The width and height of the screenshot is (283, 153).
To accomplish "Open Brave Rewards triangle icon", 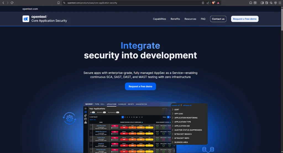I will click(x=218, y=3).
